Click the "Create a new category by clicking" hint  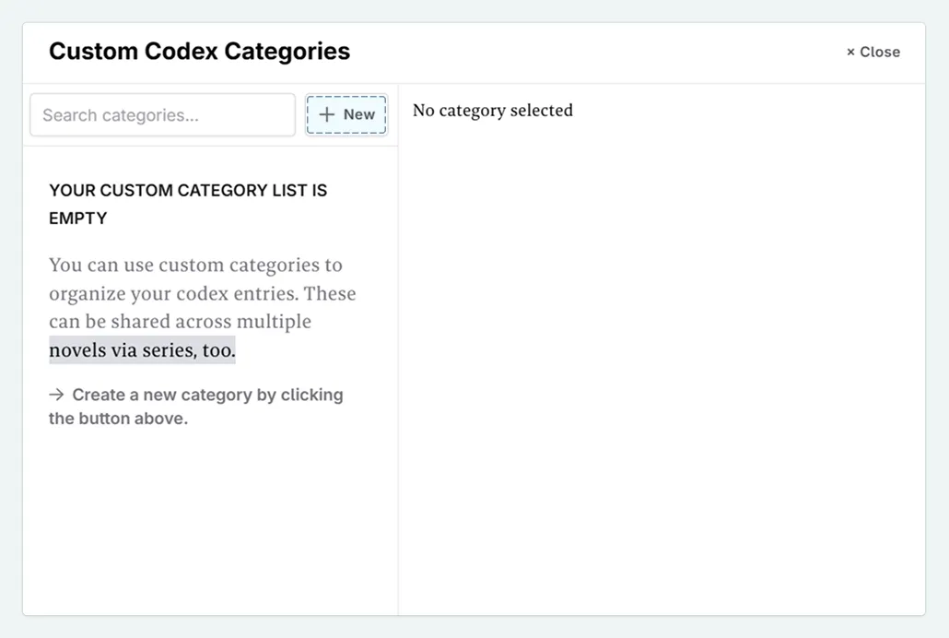point(207,395)
